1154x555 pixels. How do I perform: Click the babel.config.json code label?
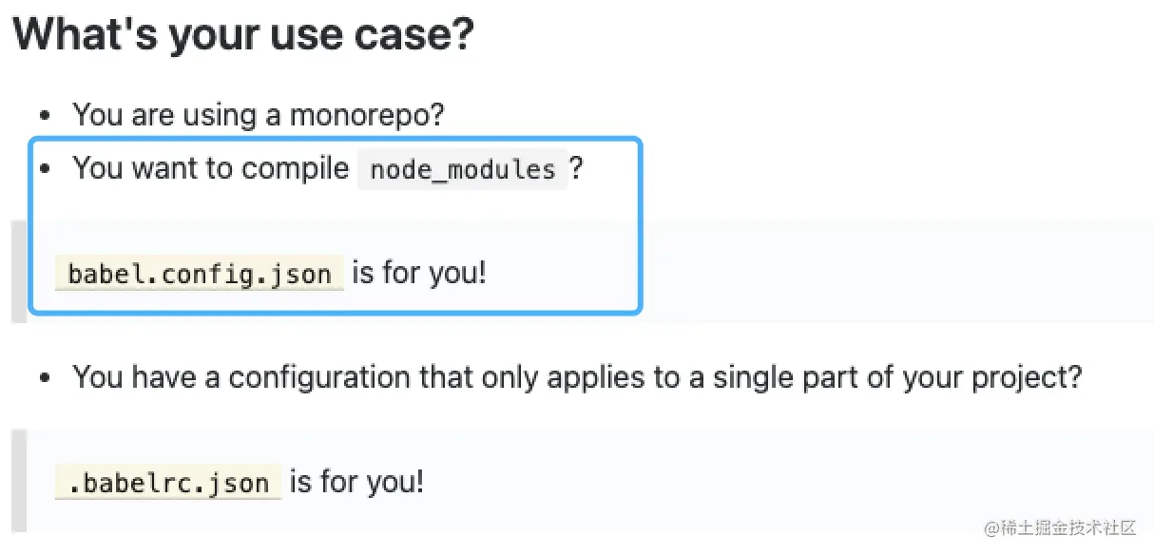tap(199, 275)
